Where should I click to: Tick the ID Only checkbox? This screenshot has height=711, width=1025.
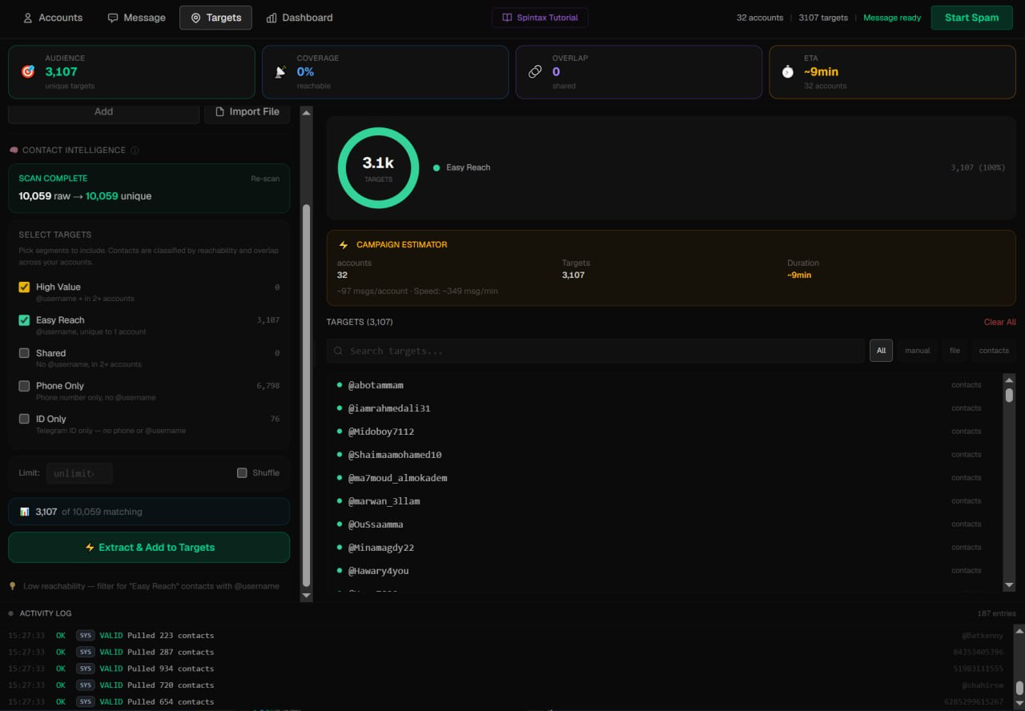point(24,419)
